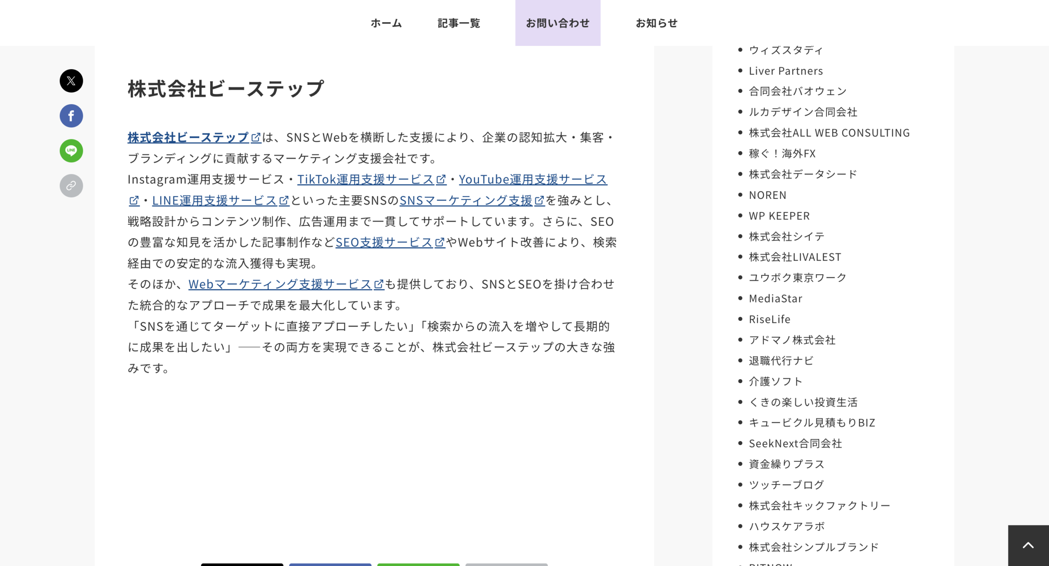Image resolution: width=1049 pixels, height=566 pixels.
Task: Select 株式会社データシード in the sidebar
Action: tap(803, 174)
